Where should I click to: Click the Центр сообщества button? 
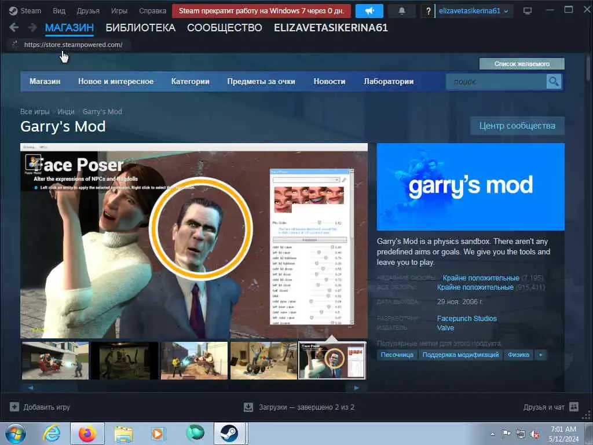[x=517, y=126]
